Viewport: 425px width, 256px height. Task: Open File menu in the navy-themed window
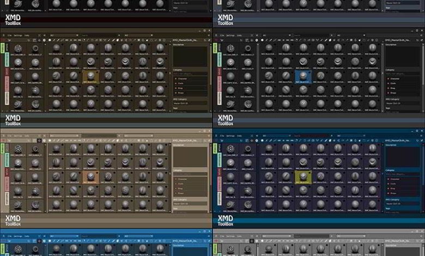pyautogui.click(x=222, y=136)
